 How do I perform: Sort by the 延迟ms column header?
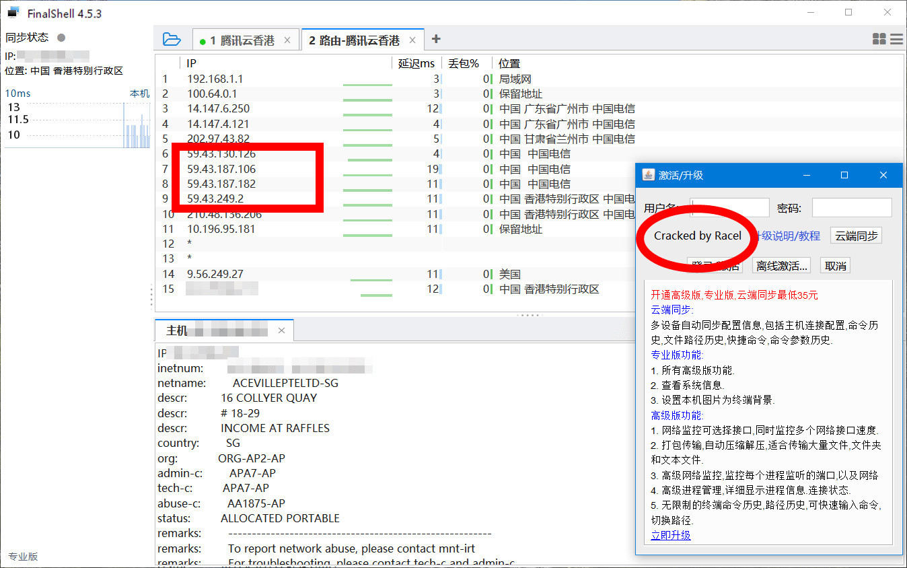point(416,63)
